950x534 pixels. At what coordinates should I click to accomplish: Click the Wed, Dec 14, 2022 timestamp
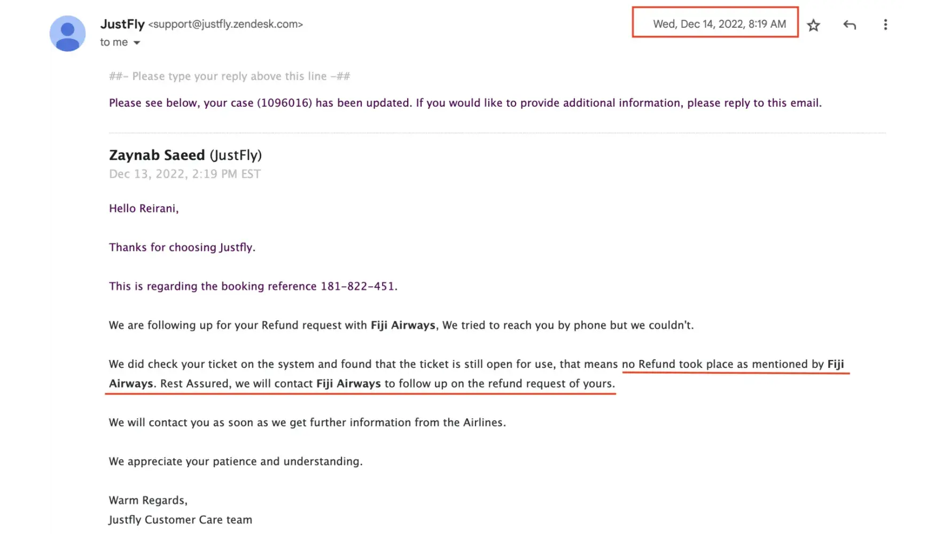click(719, 24)
